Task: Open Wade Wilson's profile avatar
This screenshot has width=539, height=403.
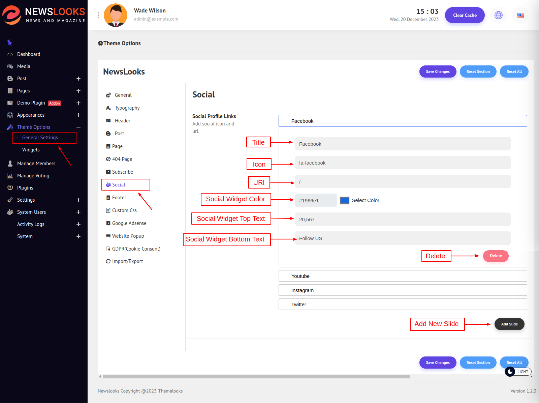Action: point(116,15)
